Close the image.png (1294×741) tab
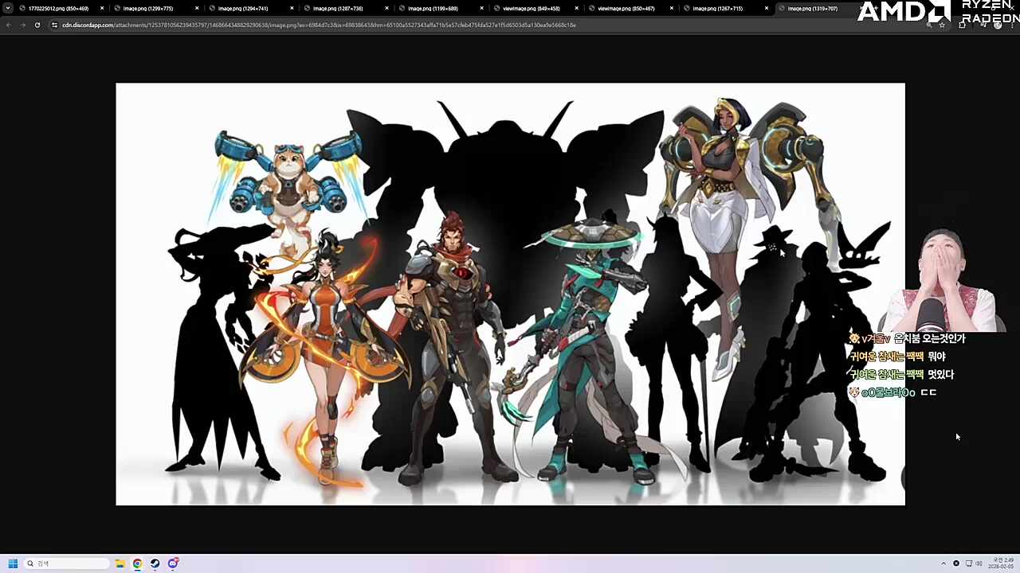The image size is (1020, 573). coord(292,8)
